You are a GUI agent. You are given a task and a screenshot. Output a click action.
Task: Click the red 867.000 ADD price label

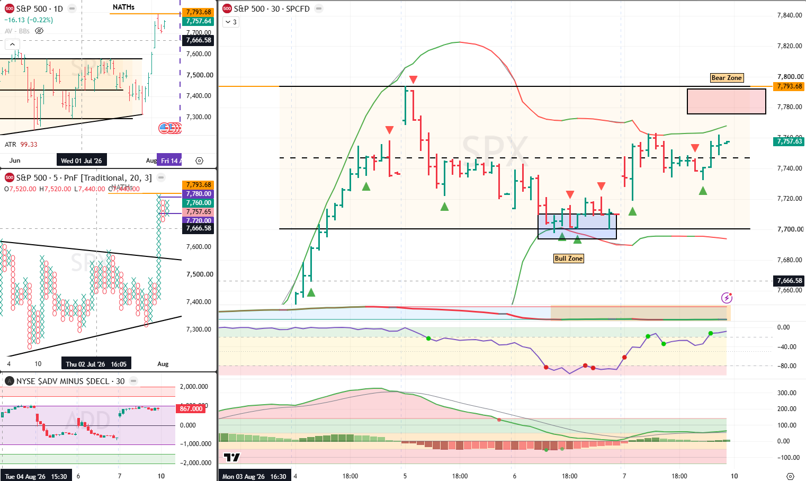click(191, 409)
